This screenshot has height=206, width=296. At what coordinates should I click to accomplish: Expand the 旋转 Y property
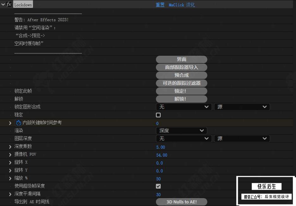(x=10, y=171)
